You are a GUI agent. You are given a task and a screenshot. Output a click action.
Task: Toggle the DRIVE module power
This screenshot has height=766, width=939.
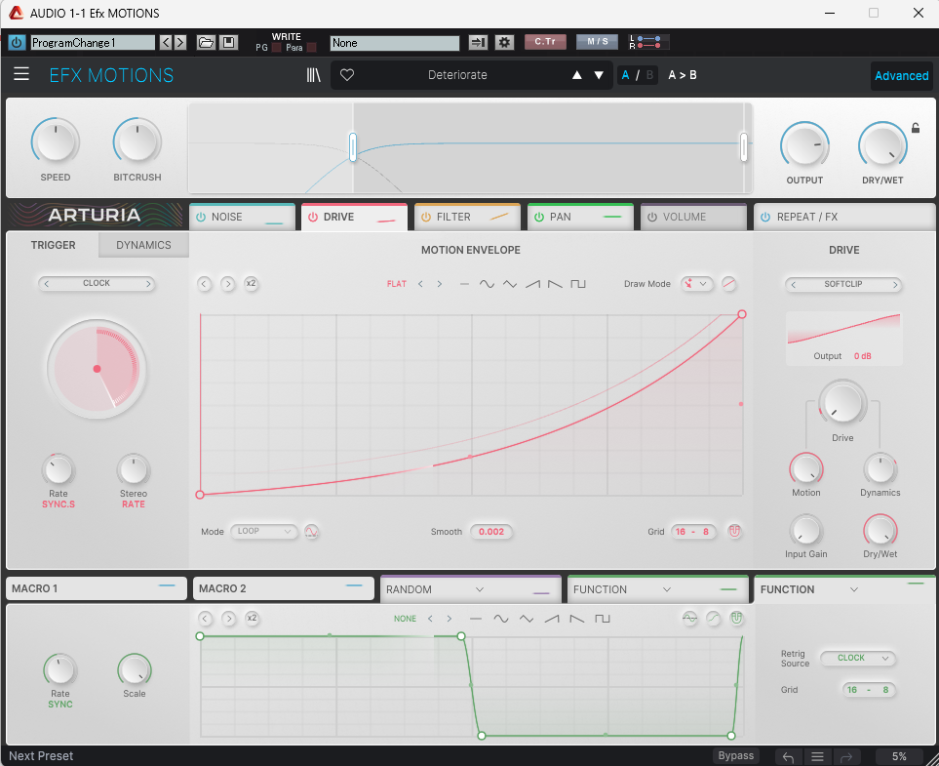(x=313, y=217)
